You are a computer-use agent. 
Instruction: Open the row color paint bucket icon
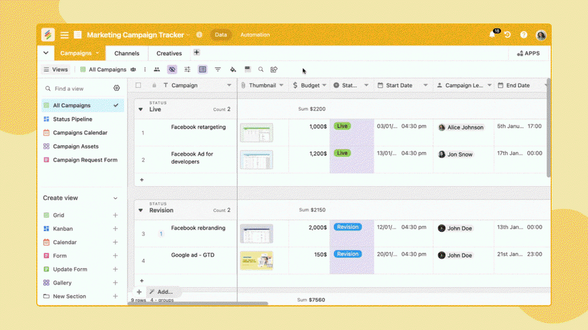point(233,69)
